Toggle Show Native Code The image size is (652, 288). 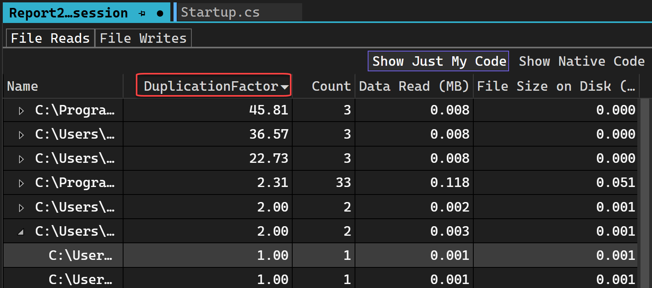pyautogui.click(x=582, y=61)
